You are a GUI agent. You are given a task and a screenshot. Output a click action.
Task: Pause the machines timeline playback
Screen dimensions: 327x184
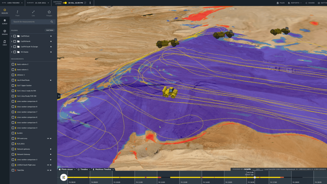coord(64,178)
